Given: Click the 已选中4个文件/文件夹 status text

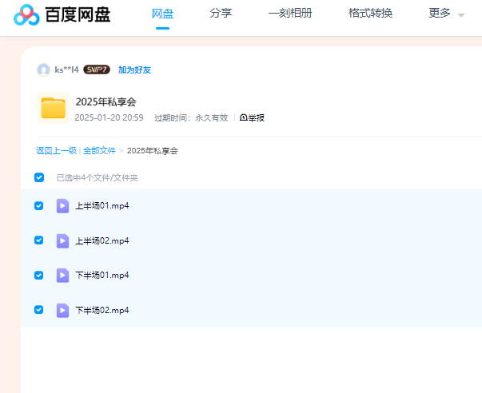Looking at the screenshot, I should pyautogui.click(x=98, y=177).
